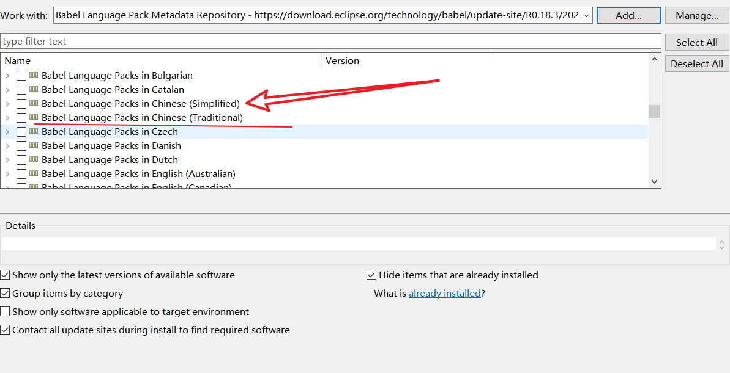Click the Add... repository button
This screenshot has height=373, width=730.
[628, 15]
